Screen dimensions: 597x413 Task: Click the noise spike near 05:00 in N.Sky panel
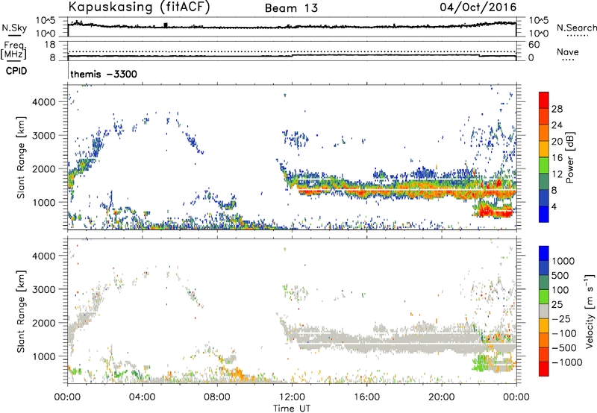pos(165,25)
